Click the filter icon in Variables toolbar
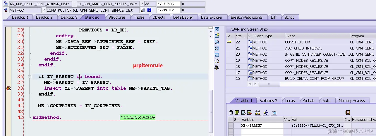Image resolution: width=376 pixels, height=136 pixels. [274, 112]
